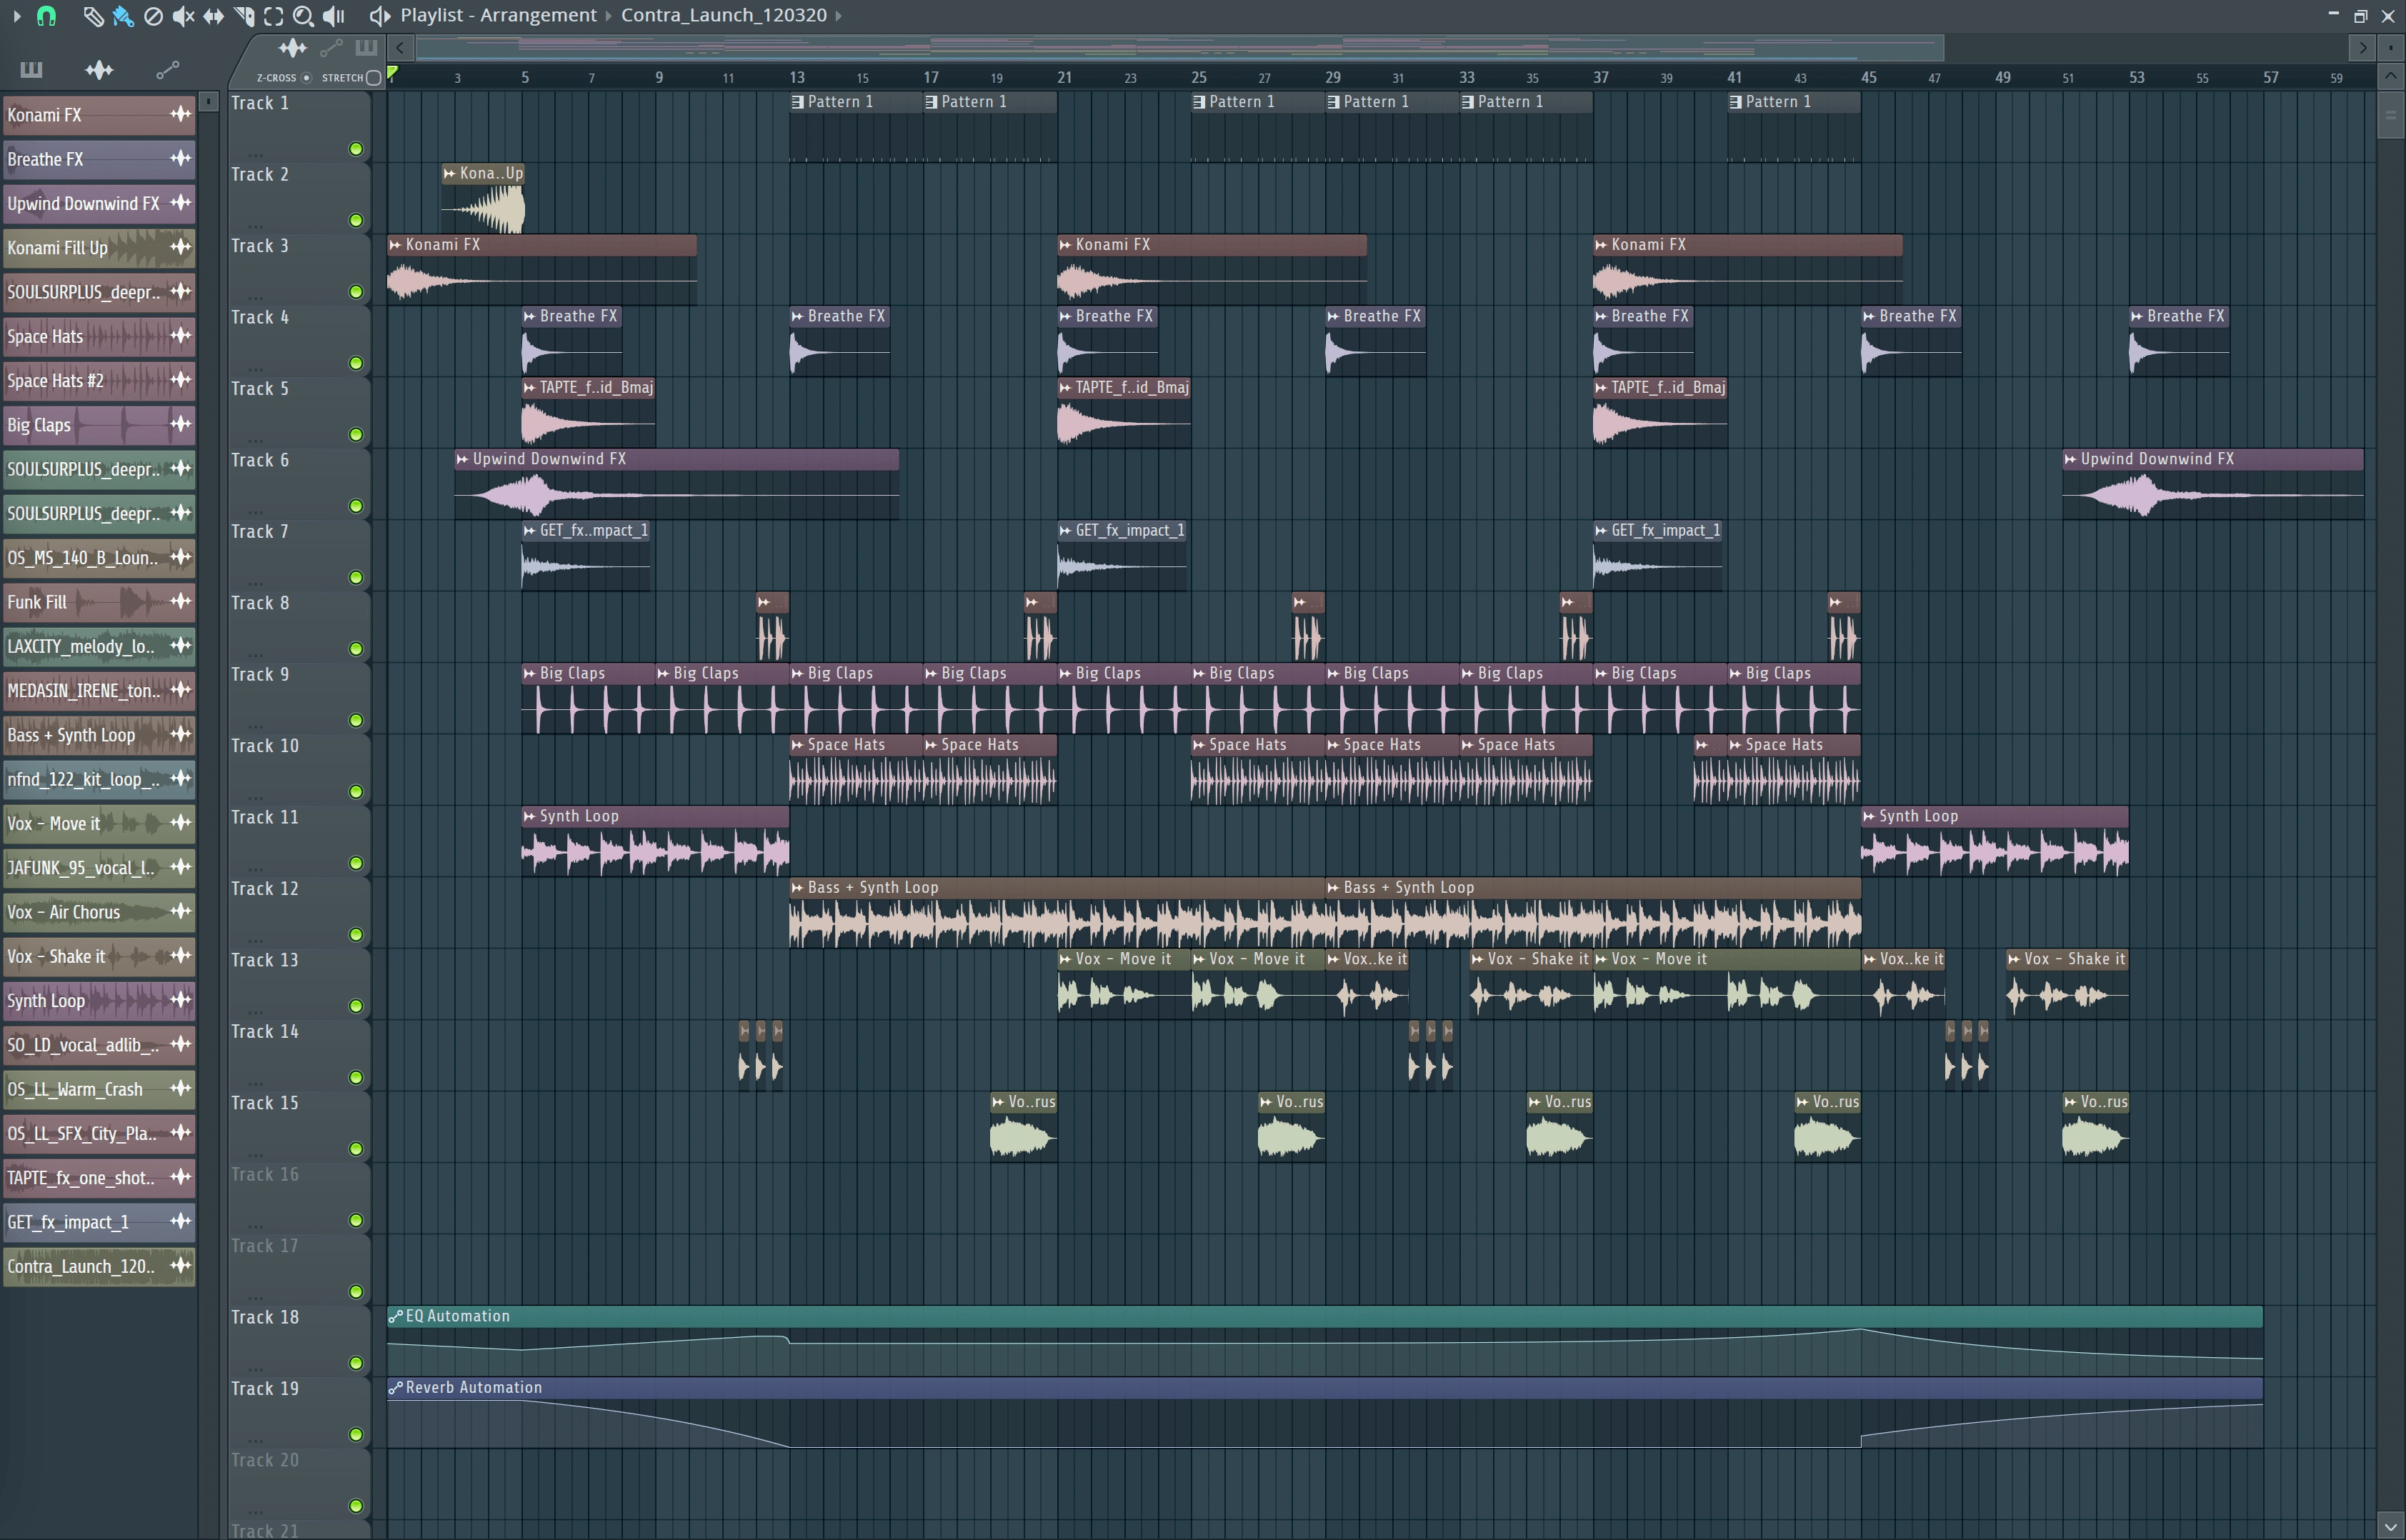Mute Track 1 with its green LED
Screen dimensions: 2406x1540
pos(356,149)
